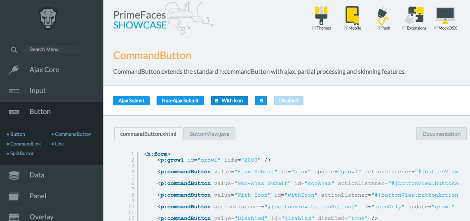Expand the Input menu section
This screenshot has width=470, height=221.
tap(38, 91)
